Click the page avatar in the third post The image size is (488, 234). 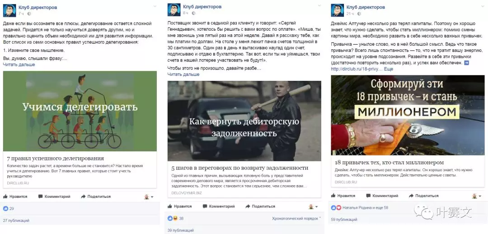(338, 10)
